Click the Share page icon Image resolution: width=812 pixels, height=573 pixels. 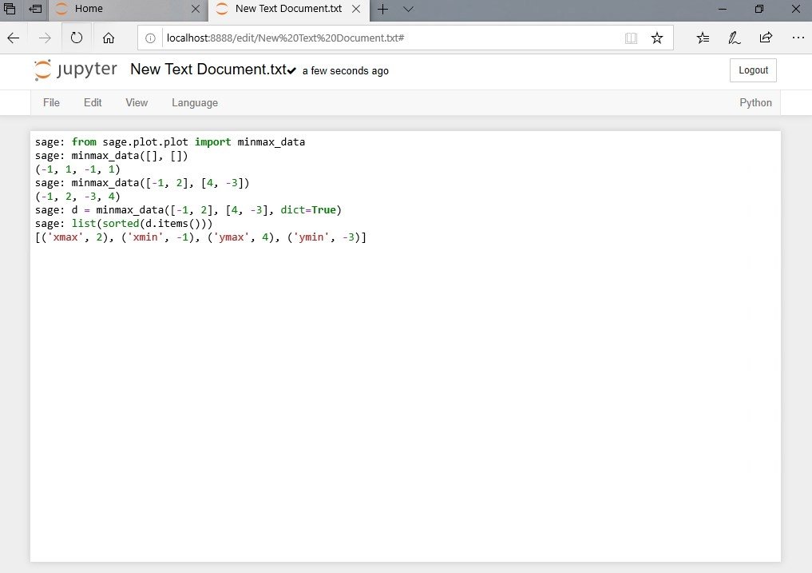pos(766,38)
